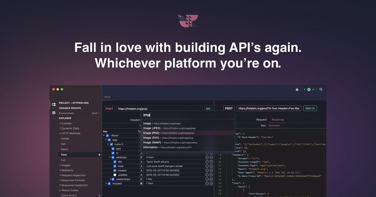The width and height of the screenshot is (376, 197).
Task: Uncheck the type checkbox
Action: pyautogui.click(x=113, y=149)
